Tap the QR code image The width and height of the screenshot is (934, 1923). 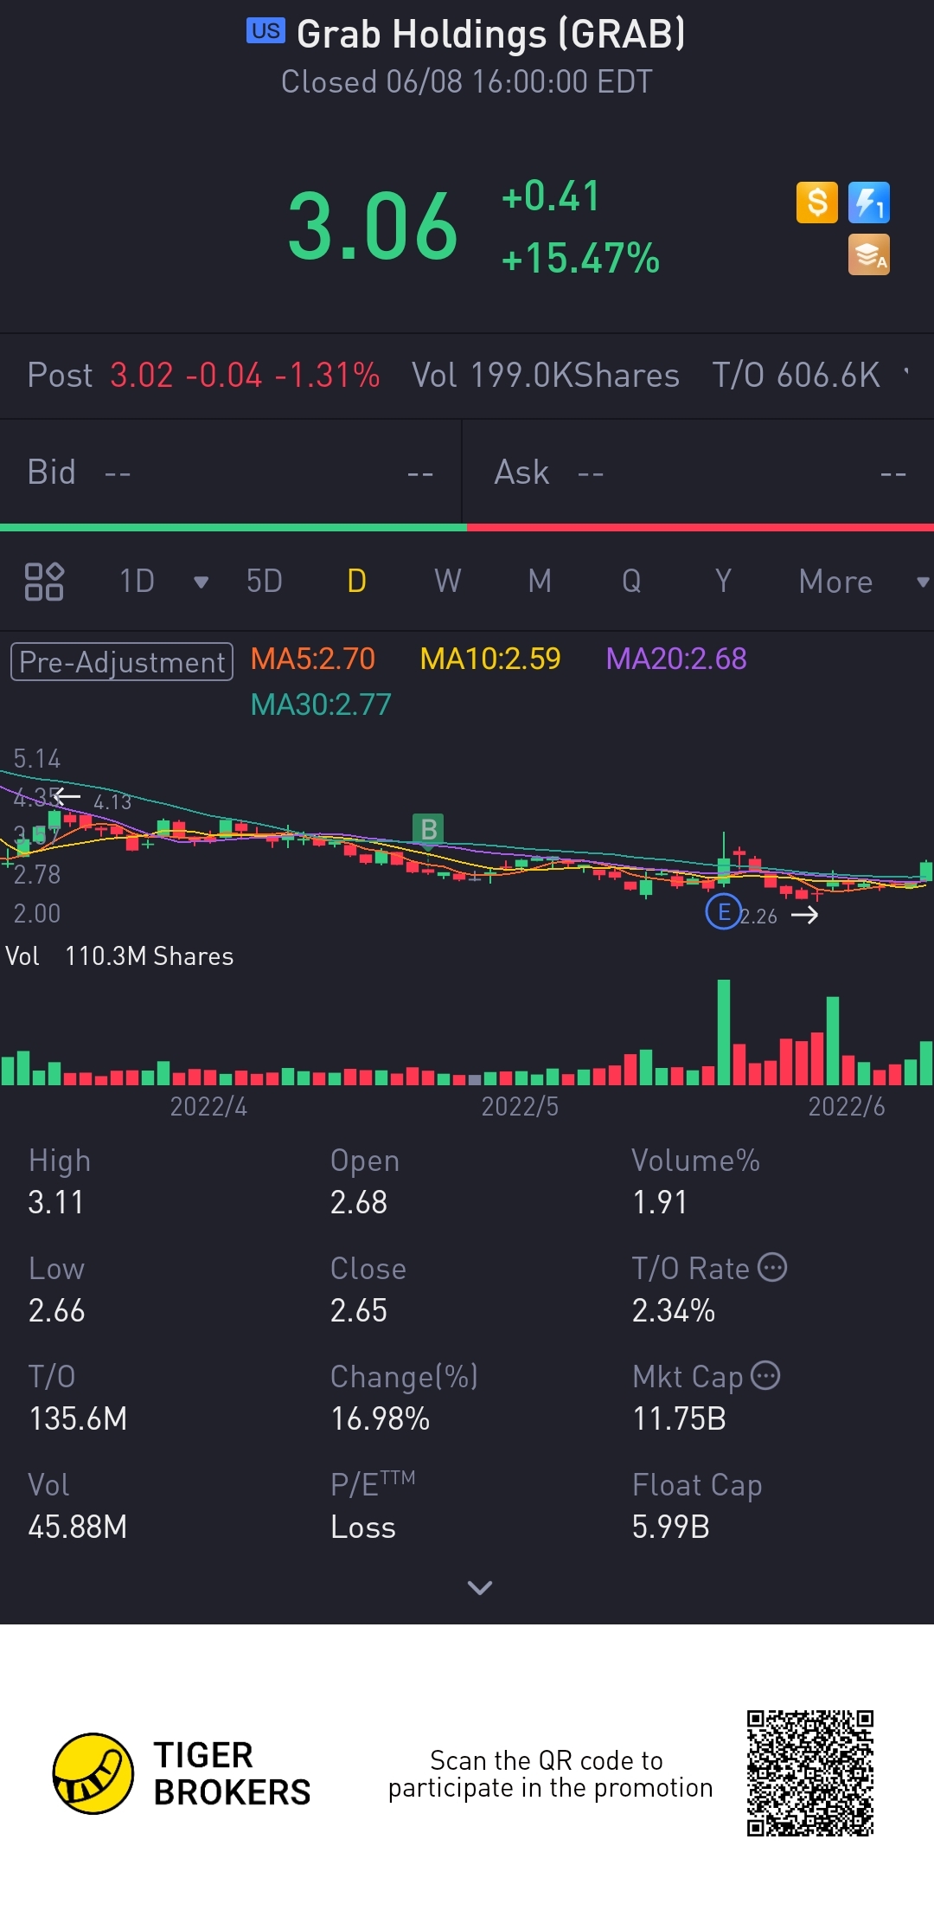point(810,1773)
